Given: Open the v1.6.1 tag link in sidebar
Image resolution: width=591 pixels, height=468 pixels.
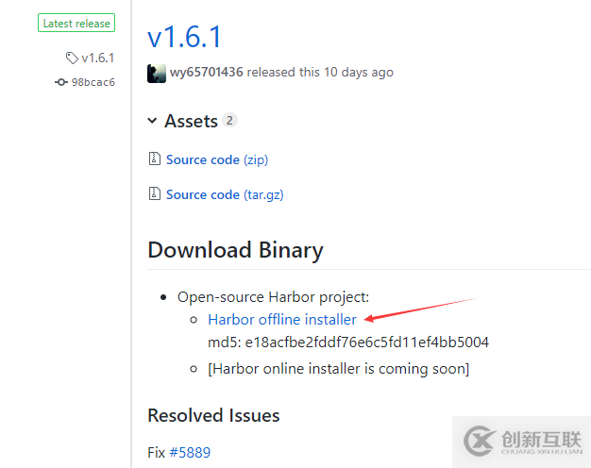Looking at the screenshot, I should 97,58.
